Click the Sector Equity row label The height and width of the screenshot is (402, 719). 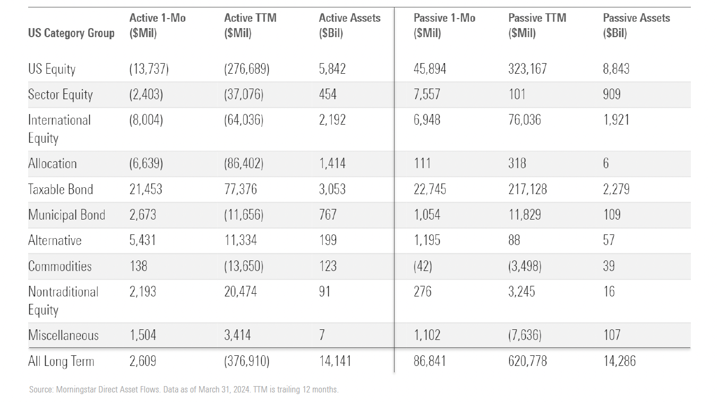[x=61, y=95]
